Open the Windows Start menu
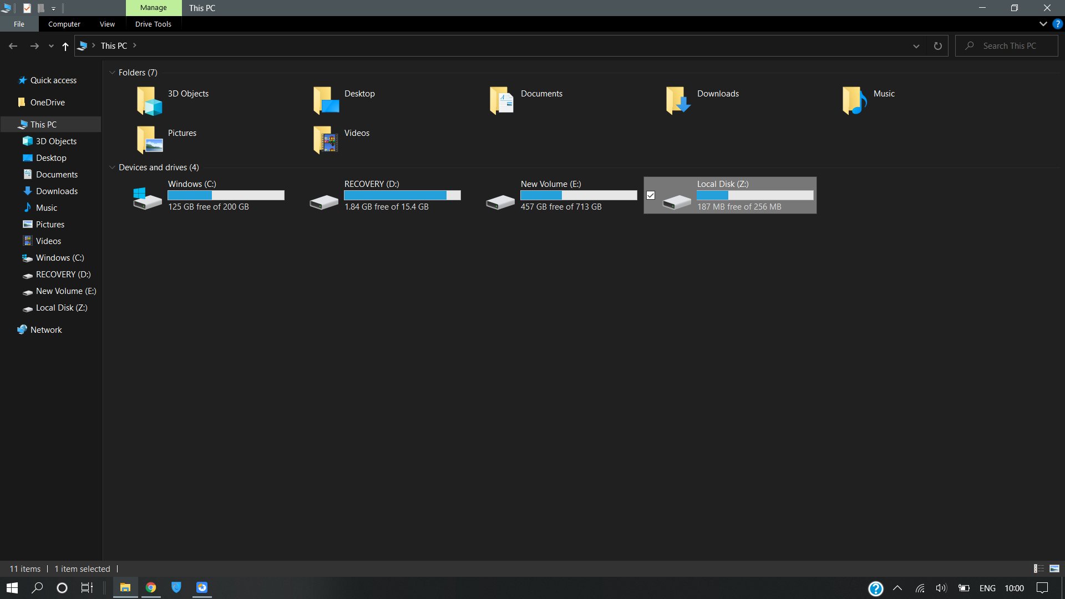The image size is (1065, 599). click(12, 588)
